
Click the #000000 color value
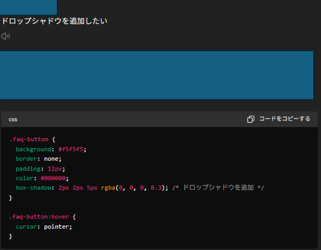coord(53,178)
